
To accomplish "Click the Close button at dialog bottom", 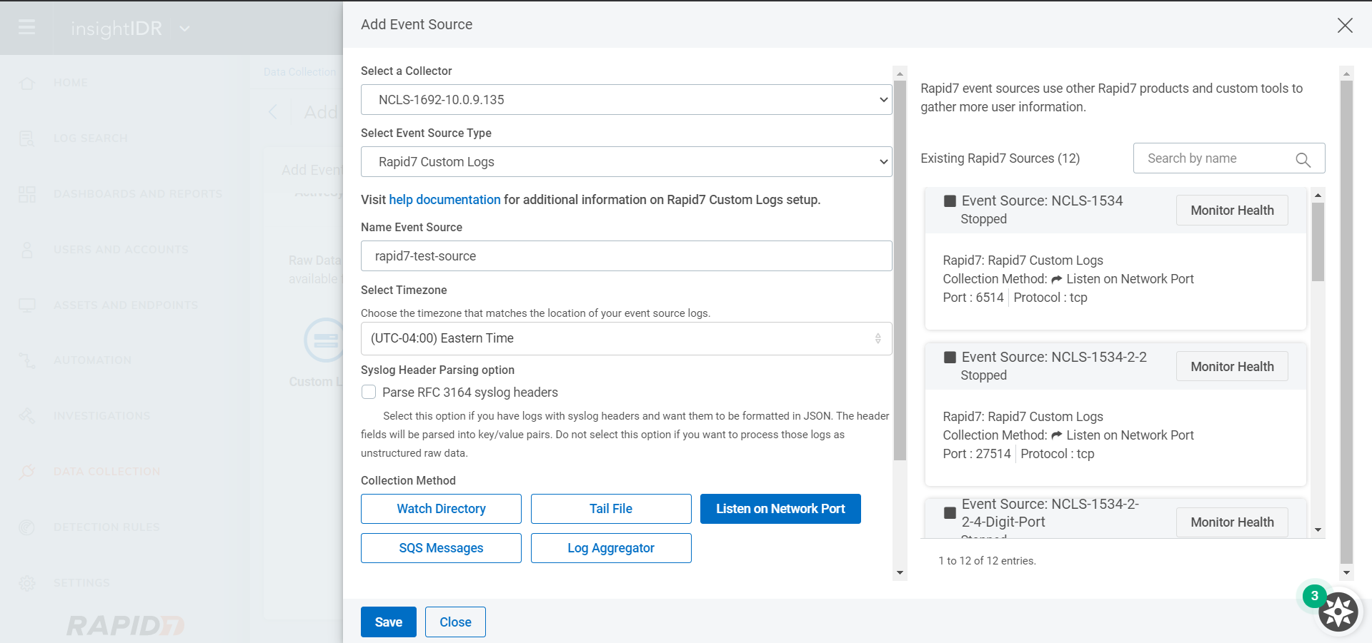I will point(455,622).
